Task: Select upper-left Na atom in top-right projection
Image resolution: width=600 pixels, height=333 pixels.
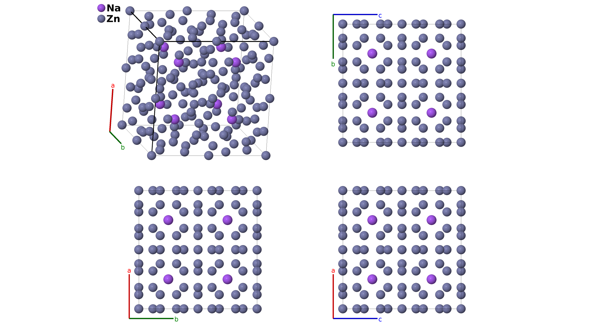Action: coord(372,53)
